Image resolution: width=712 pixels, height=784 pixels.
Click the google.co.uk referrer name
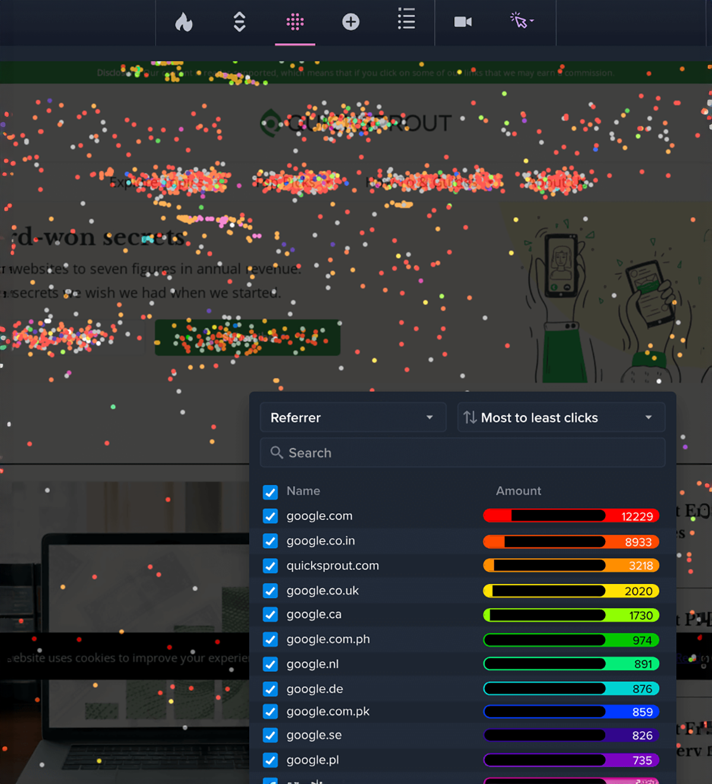click(322, 591)
